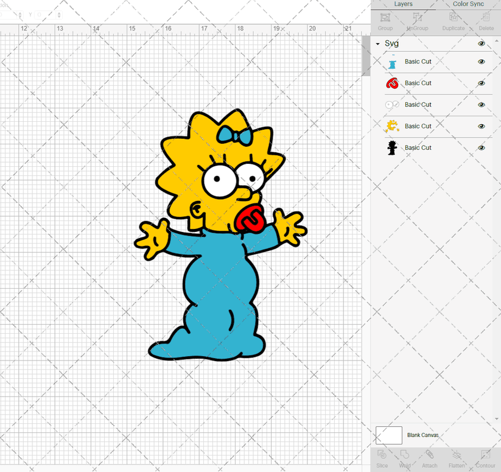501x472 pixels.
Task: Select the Slice tool
Action: tap(382, 460)
